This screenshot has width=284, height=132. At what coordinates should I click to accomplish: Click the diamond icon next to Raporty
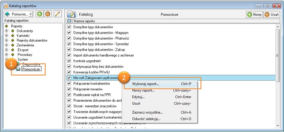pos(6,26)
